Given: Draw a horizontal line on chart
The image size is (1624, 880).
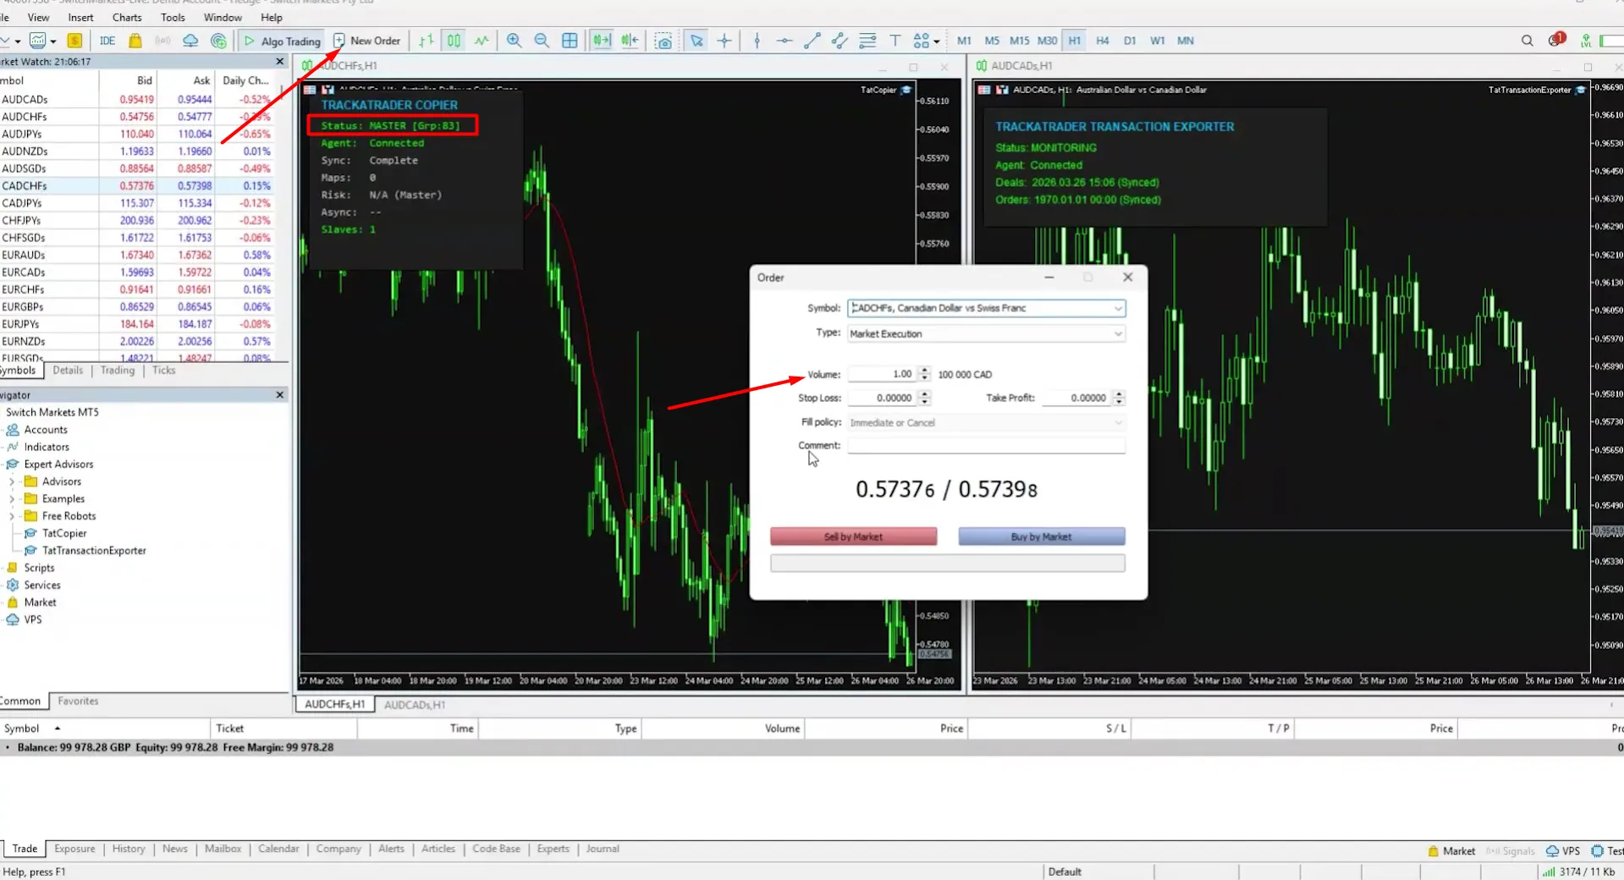Looking at the screenshot, I should pyautogui.click(x=784, y=41).
